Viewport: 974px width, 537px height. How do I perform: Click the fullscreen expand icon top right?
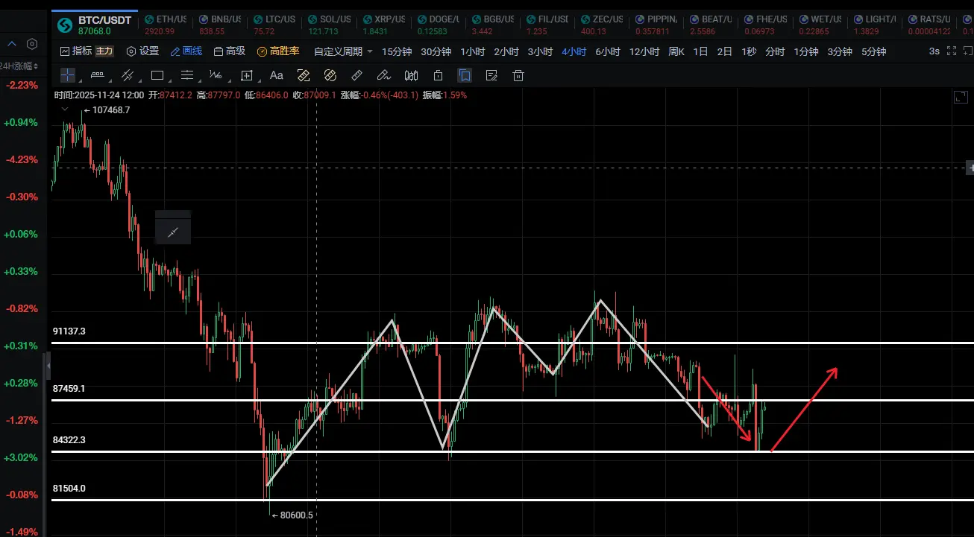951,51
